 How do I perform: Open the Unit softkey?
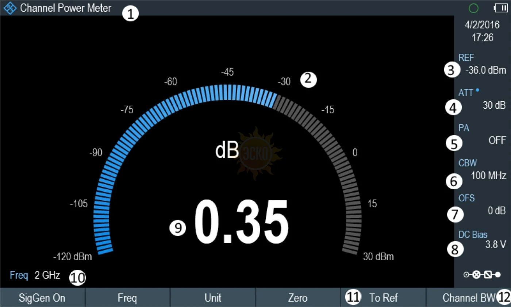pos(213,298)
